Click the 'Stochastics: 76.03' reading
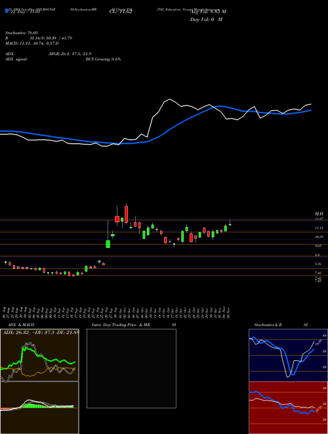Screen dimensions: 328x434 coord(21,33)
